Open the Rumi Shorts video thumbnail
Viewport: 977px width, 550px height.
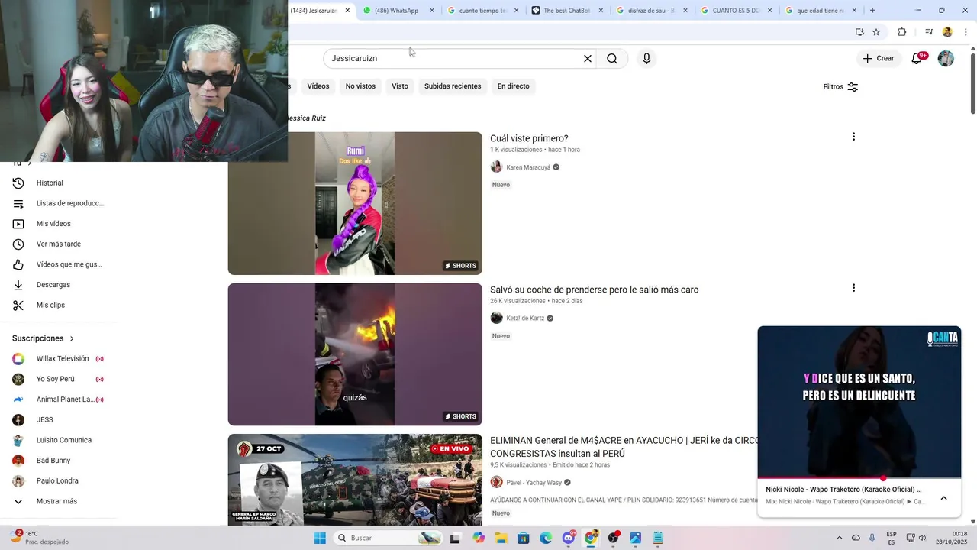pyautogui.click(x=355, y=203)
